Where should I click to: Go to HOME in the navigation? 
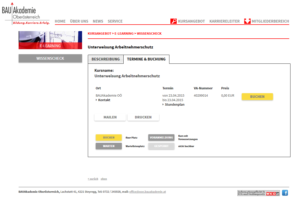pyautogui.click(x=60, y=21)
